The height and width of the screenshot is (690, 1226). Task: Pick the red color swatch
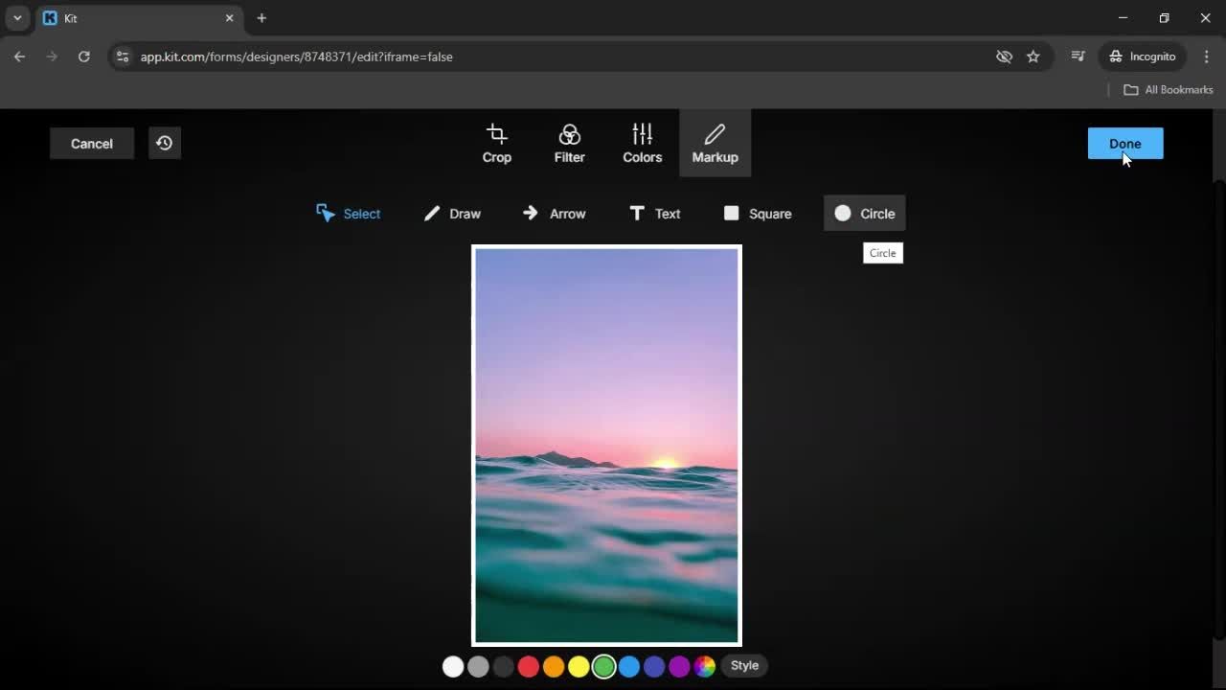tap(529, 666)
